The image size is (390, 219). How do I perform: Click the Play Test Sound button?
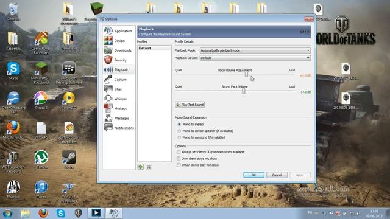point(190,105)
